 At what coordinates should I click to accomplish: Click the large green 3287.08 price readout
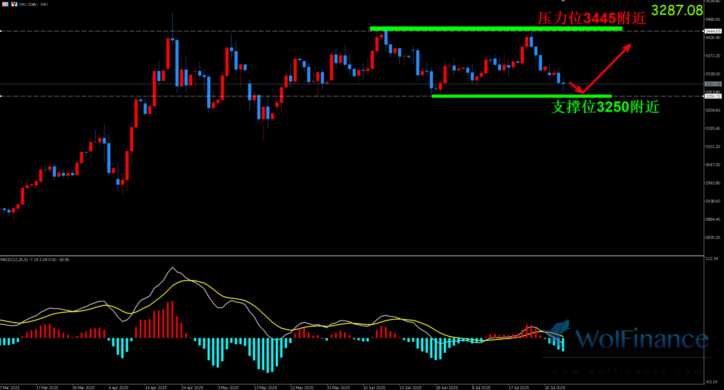point(677,10)
